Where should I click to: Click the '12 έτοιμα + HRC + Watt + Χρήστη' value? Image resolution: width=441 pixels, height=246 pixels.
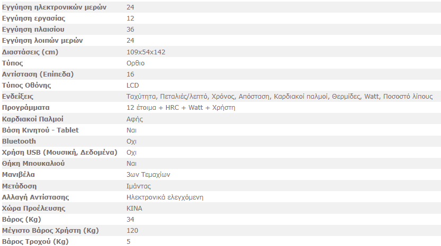pyautogui.click(x=181, y=108)
